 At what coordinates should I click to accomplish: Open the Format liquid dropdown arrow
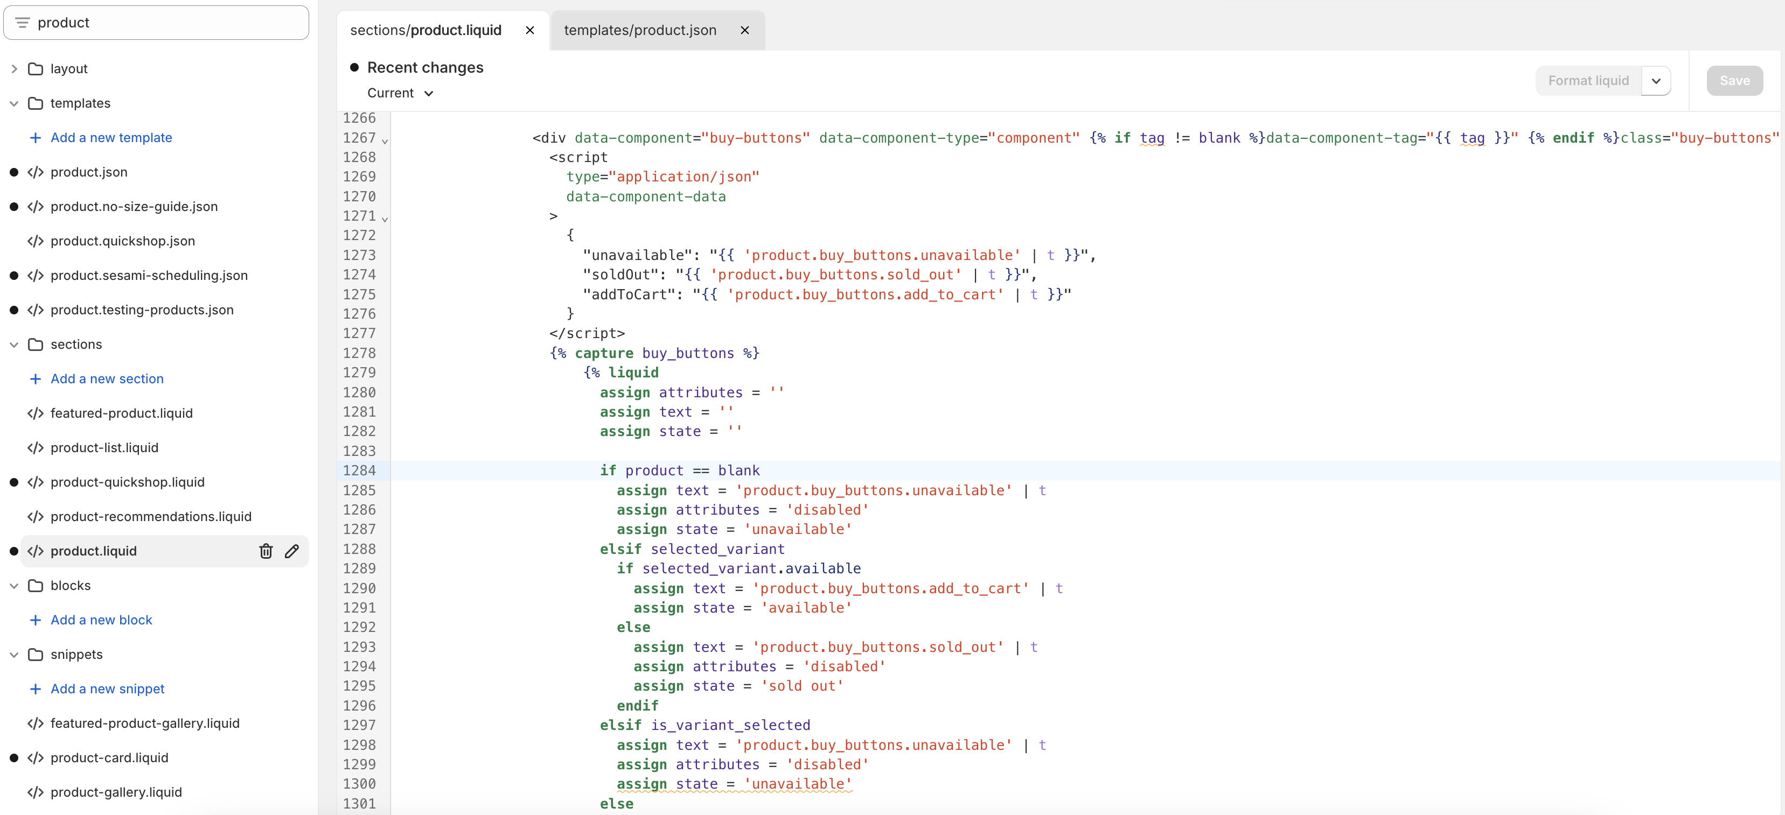(1655, 81)
